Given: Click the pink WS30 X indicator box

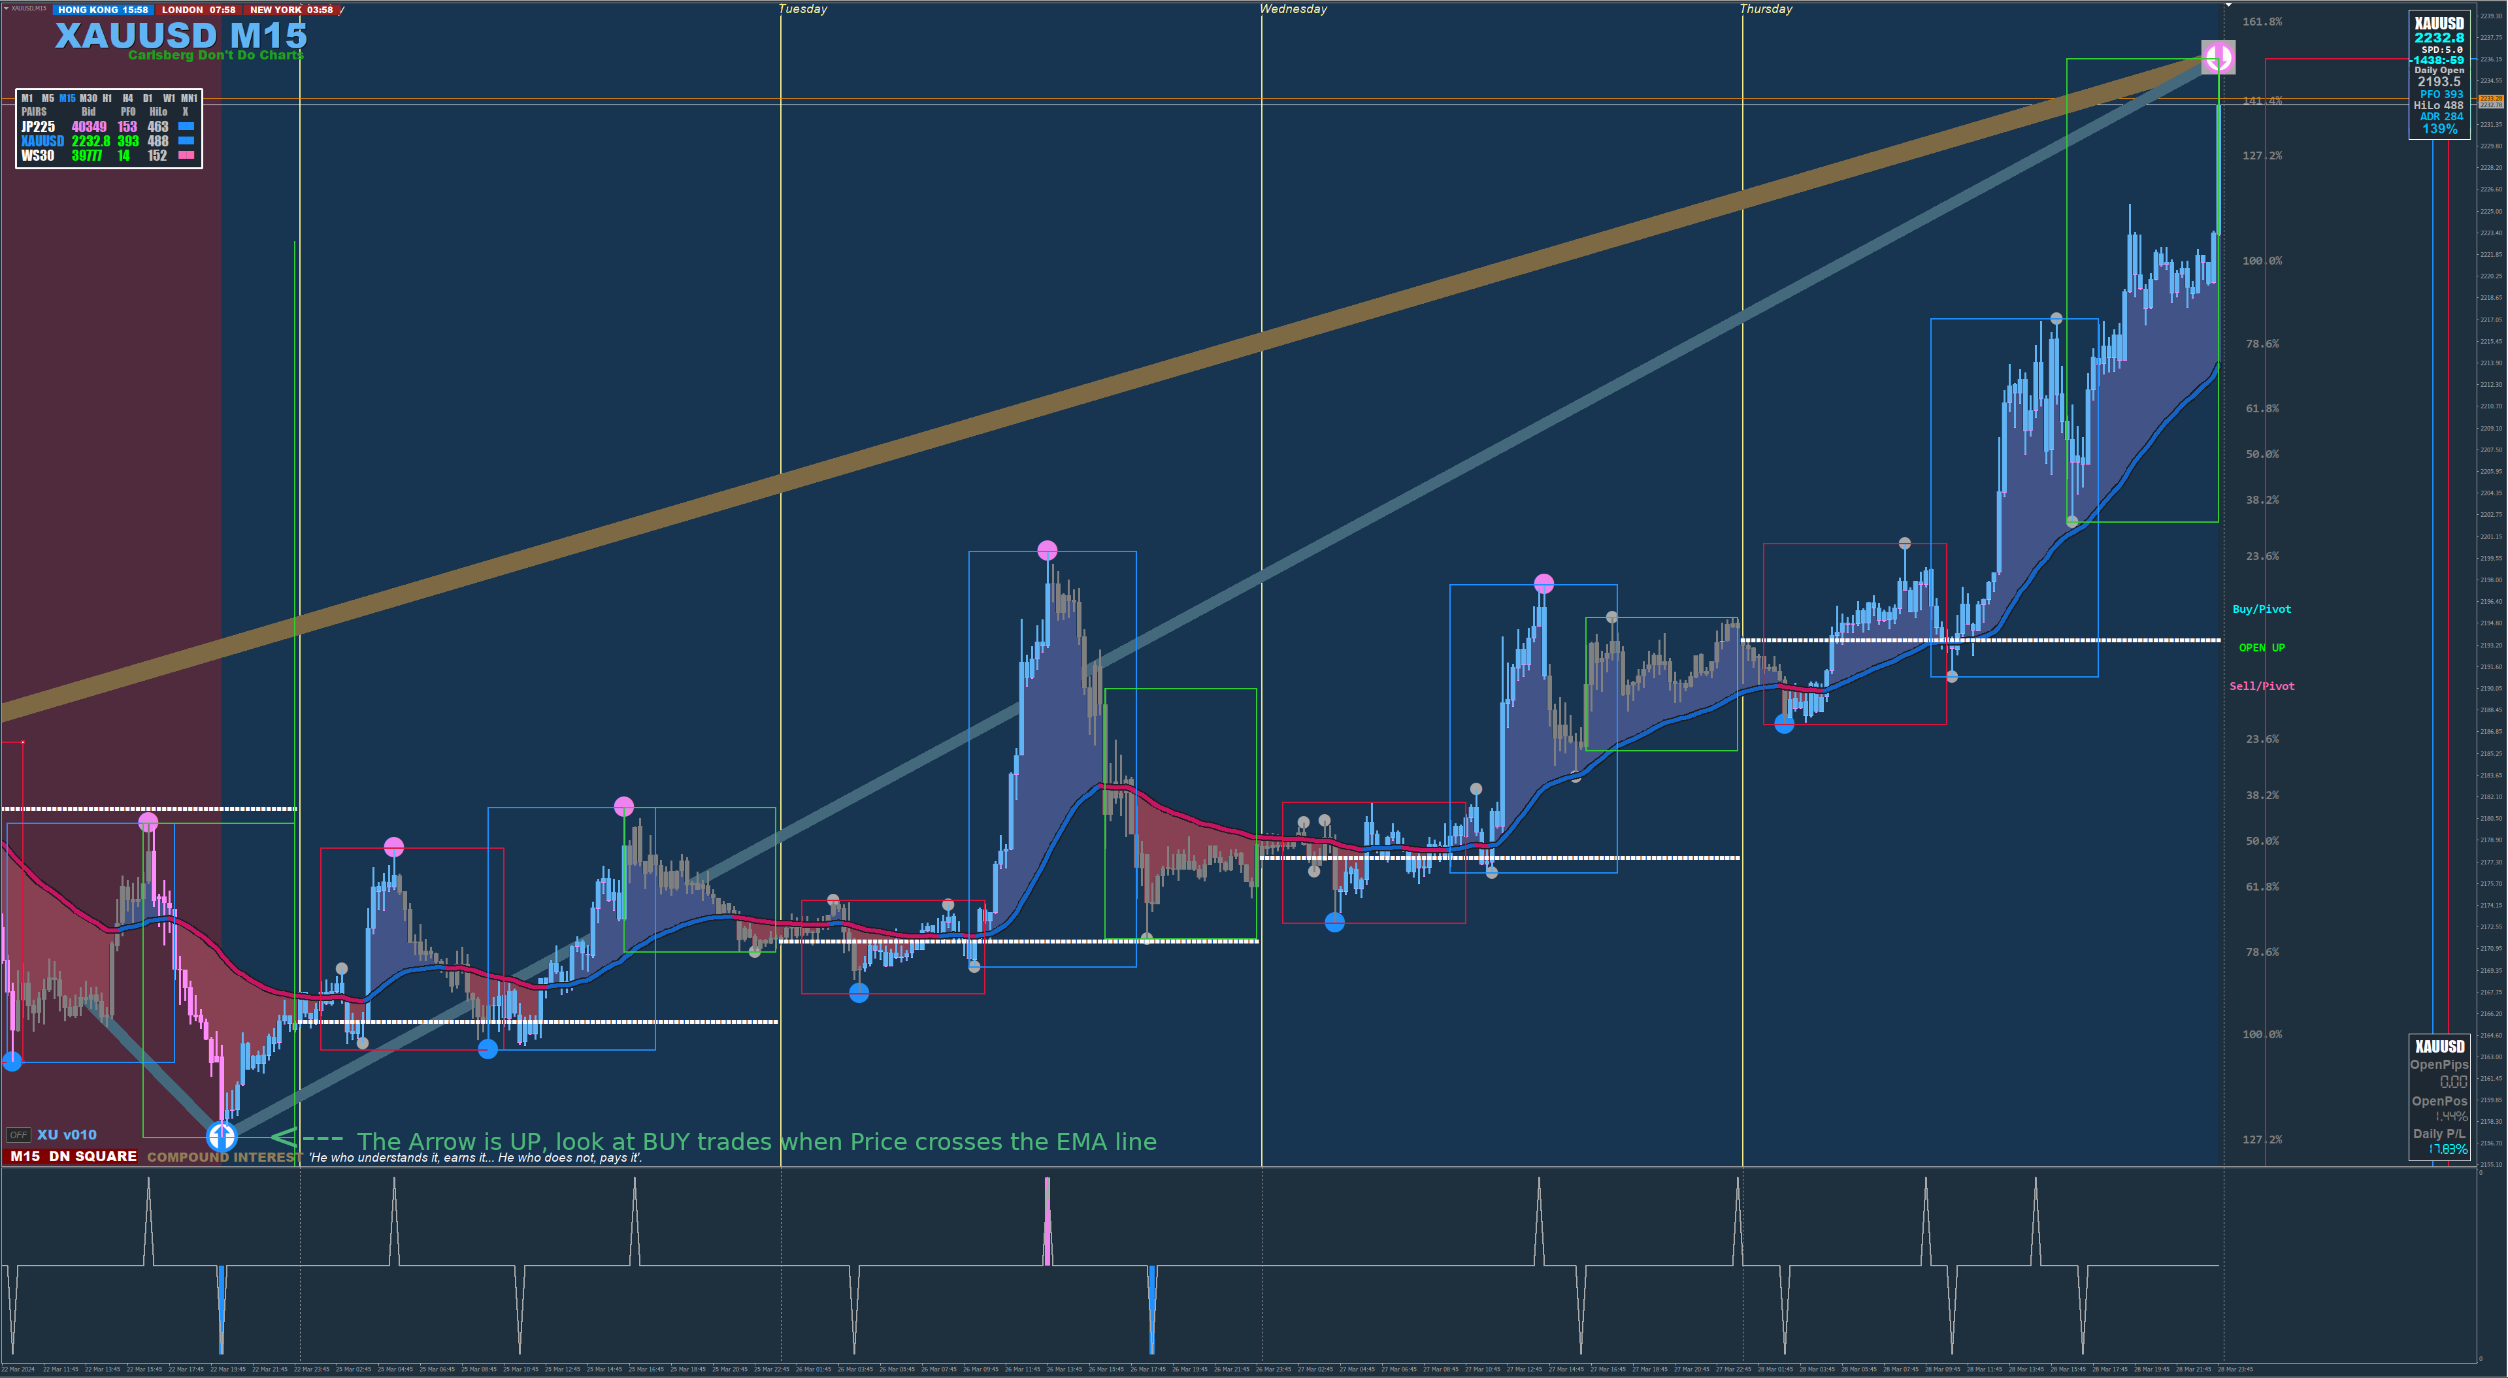Looking at the screenshot, I should point(186,155).
